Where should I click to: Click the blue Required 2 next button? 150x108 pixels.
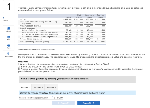[89, 103]
